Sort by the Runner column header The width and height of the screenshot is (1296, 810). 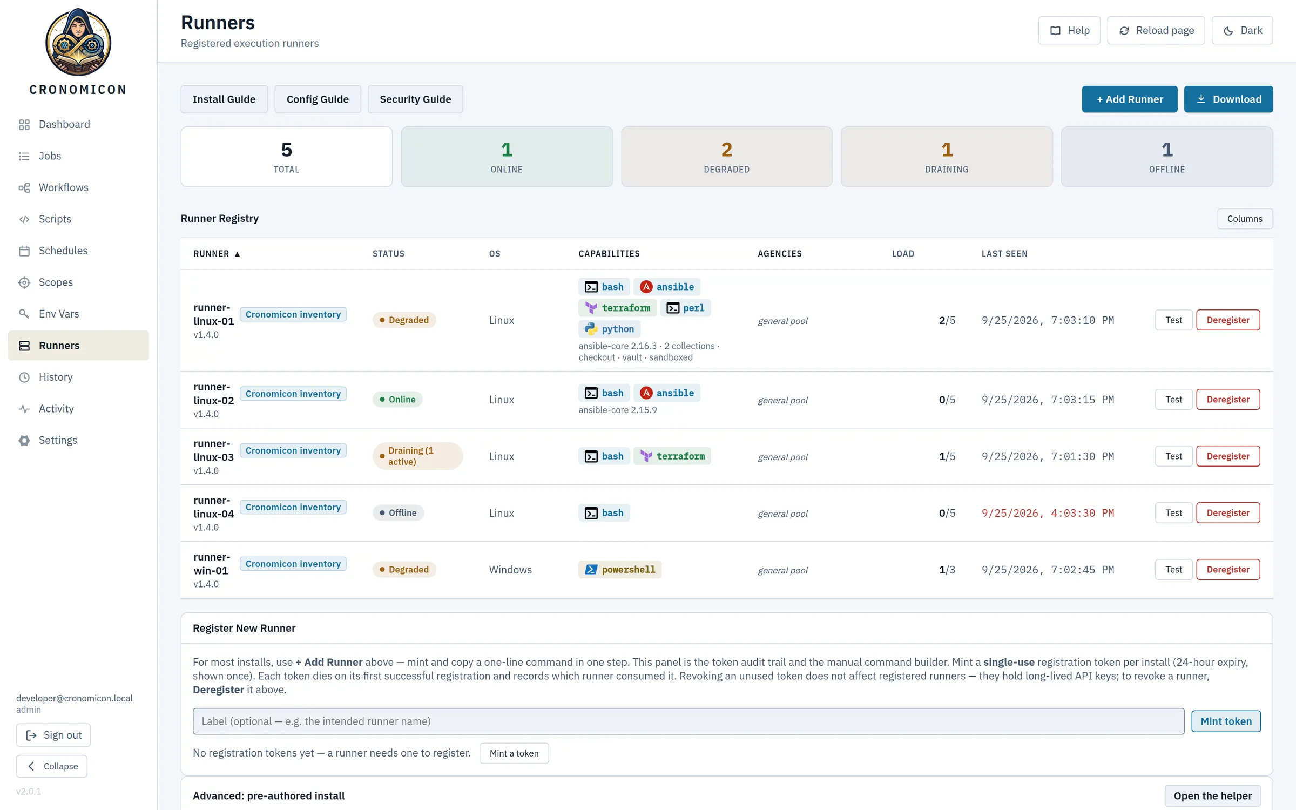click(x=217, y=254)
